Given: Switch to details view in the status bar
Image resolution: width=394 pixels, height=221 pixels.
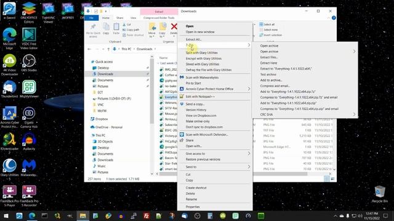Looking at the screenshot, I should pyautogui.click(x=327, y=179).
